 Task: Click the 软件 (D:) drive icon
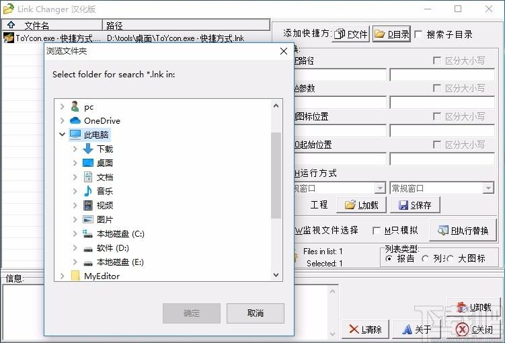point(88,249)
